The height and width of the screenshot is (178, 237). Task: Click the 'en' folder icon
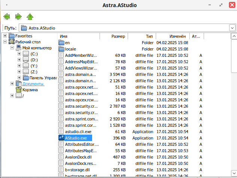(62, 43)
